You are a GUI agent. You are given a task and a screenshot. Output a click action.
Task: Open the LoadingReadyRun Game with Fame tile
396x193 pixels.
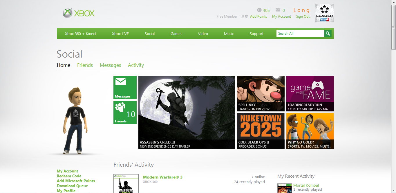310,93
